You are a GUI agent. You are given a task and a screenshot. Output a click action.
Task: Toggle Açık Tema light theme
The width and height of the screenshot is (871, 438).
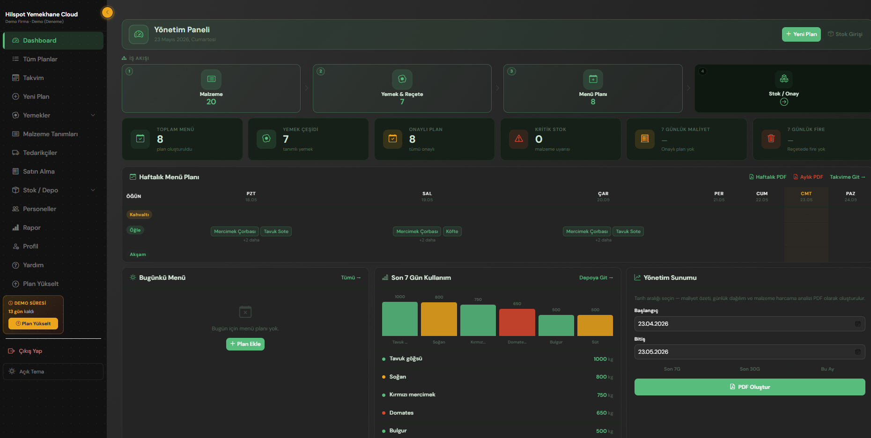coord(53,372)
